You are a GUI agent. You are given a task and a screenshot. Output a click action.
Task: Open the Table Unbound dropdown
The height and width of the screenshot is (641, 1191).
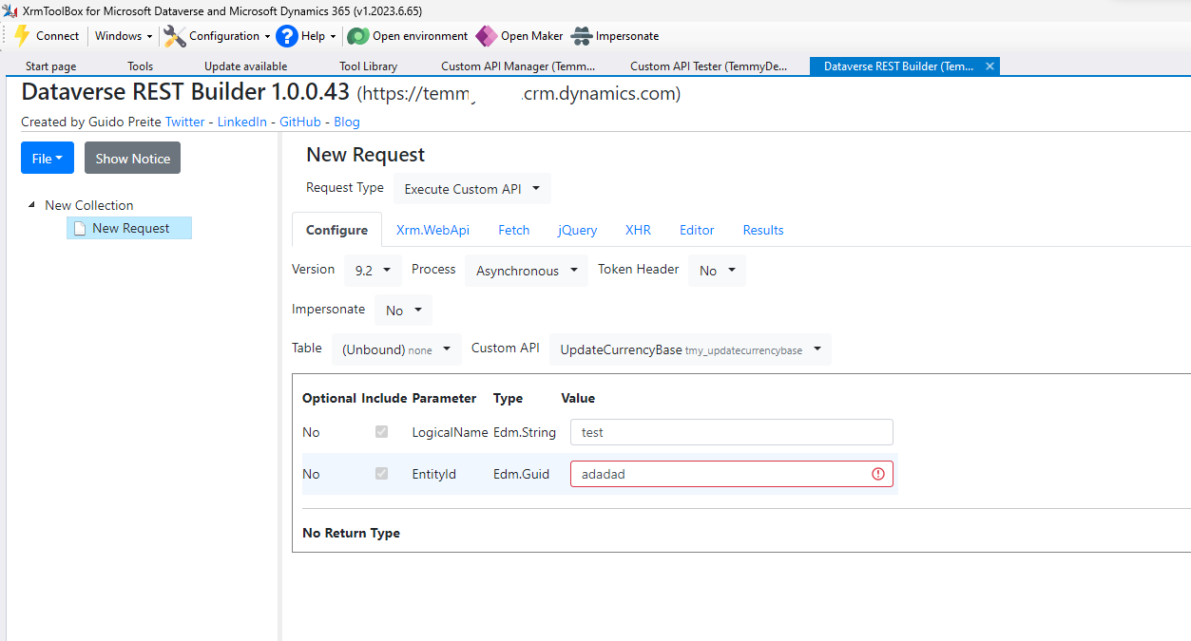396,349
